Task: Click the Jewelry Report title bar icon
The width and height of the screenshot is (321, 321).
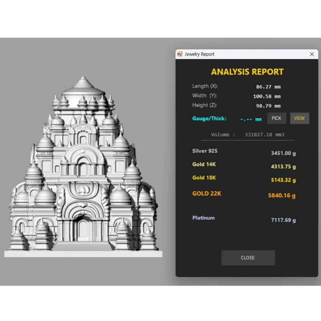Action: pyautogui.click(x=180, y=54)
